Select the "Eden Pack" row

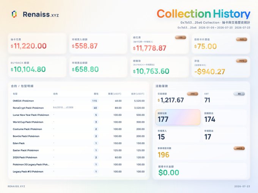[x=79, y=143]
